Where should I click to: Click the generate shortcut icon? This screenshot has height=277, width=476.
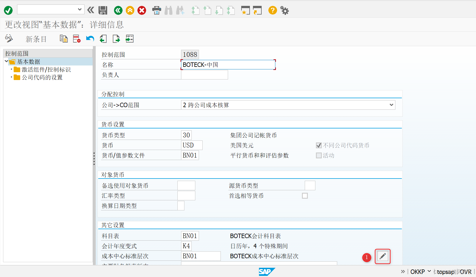[x=257, y=11]
